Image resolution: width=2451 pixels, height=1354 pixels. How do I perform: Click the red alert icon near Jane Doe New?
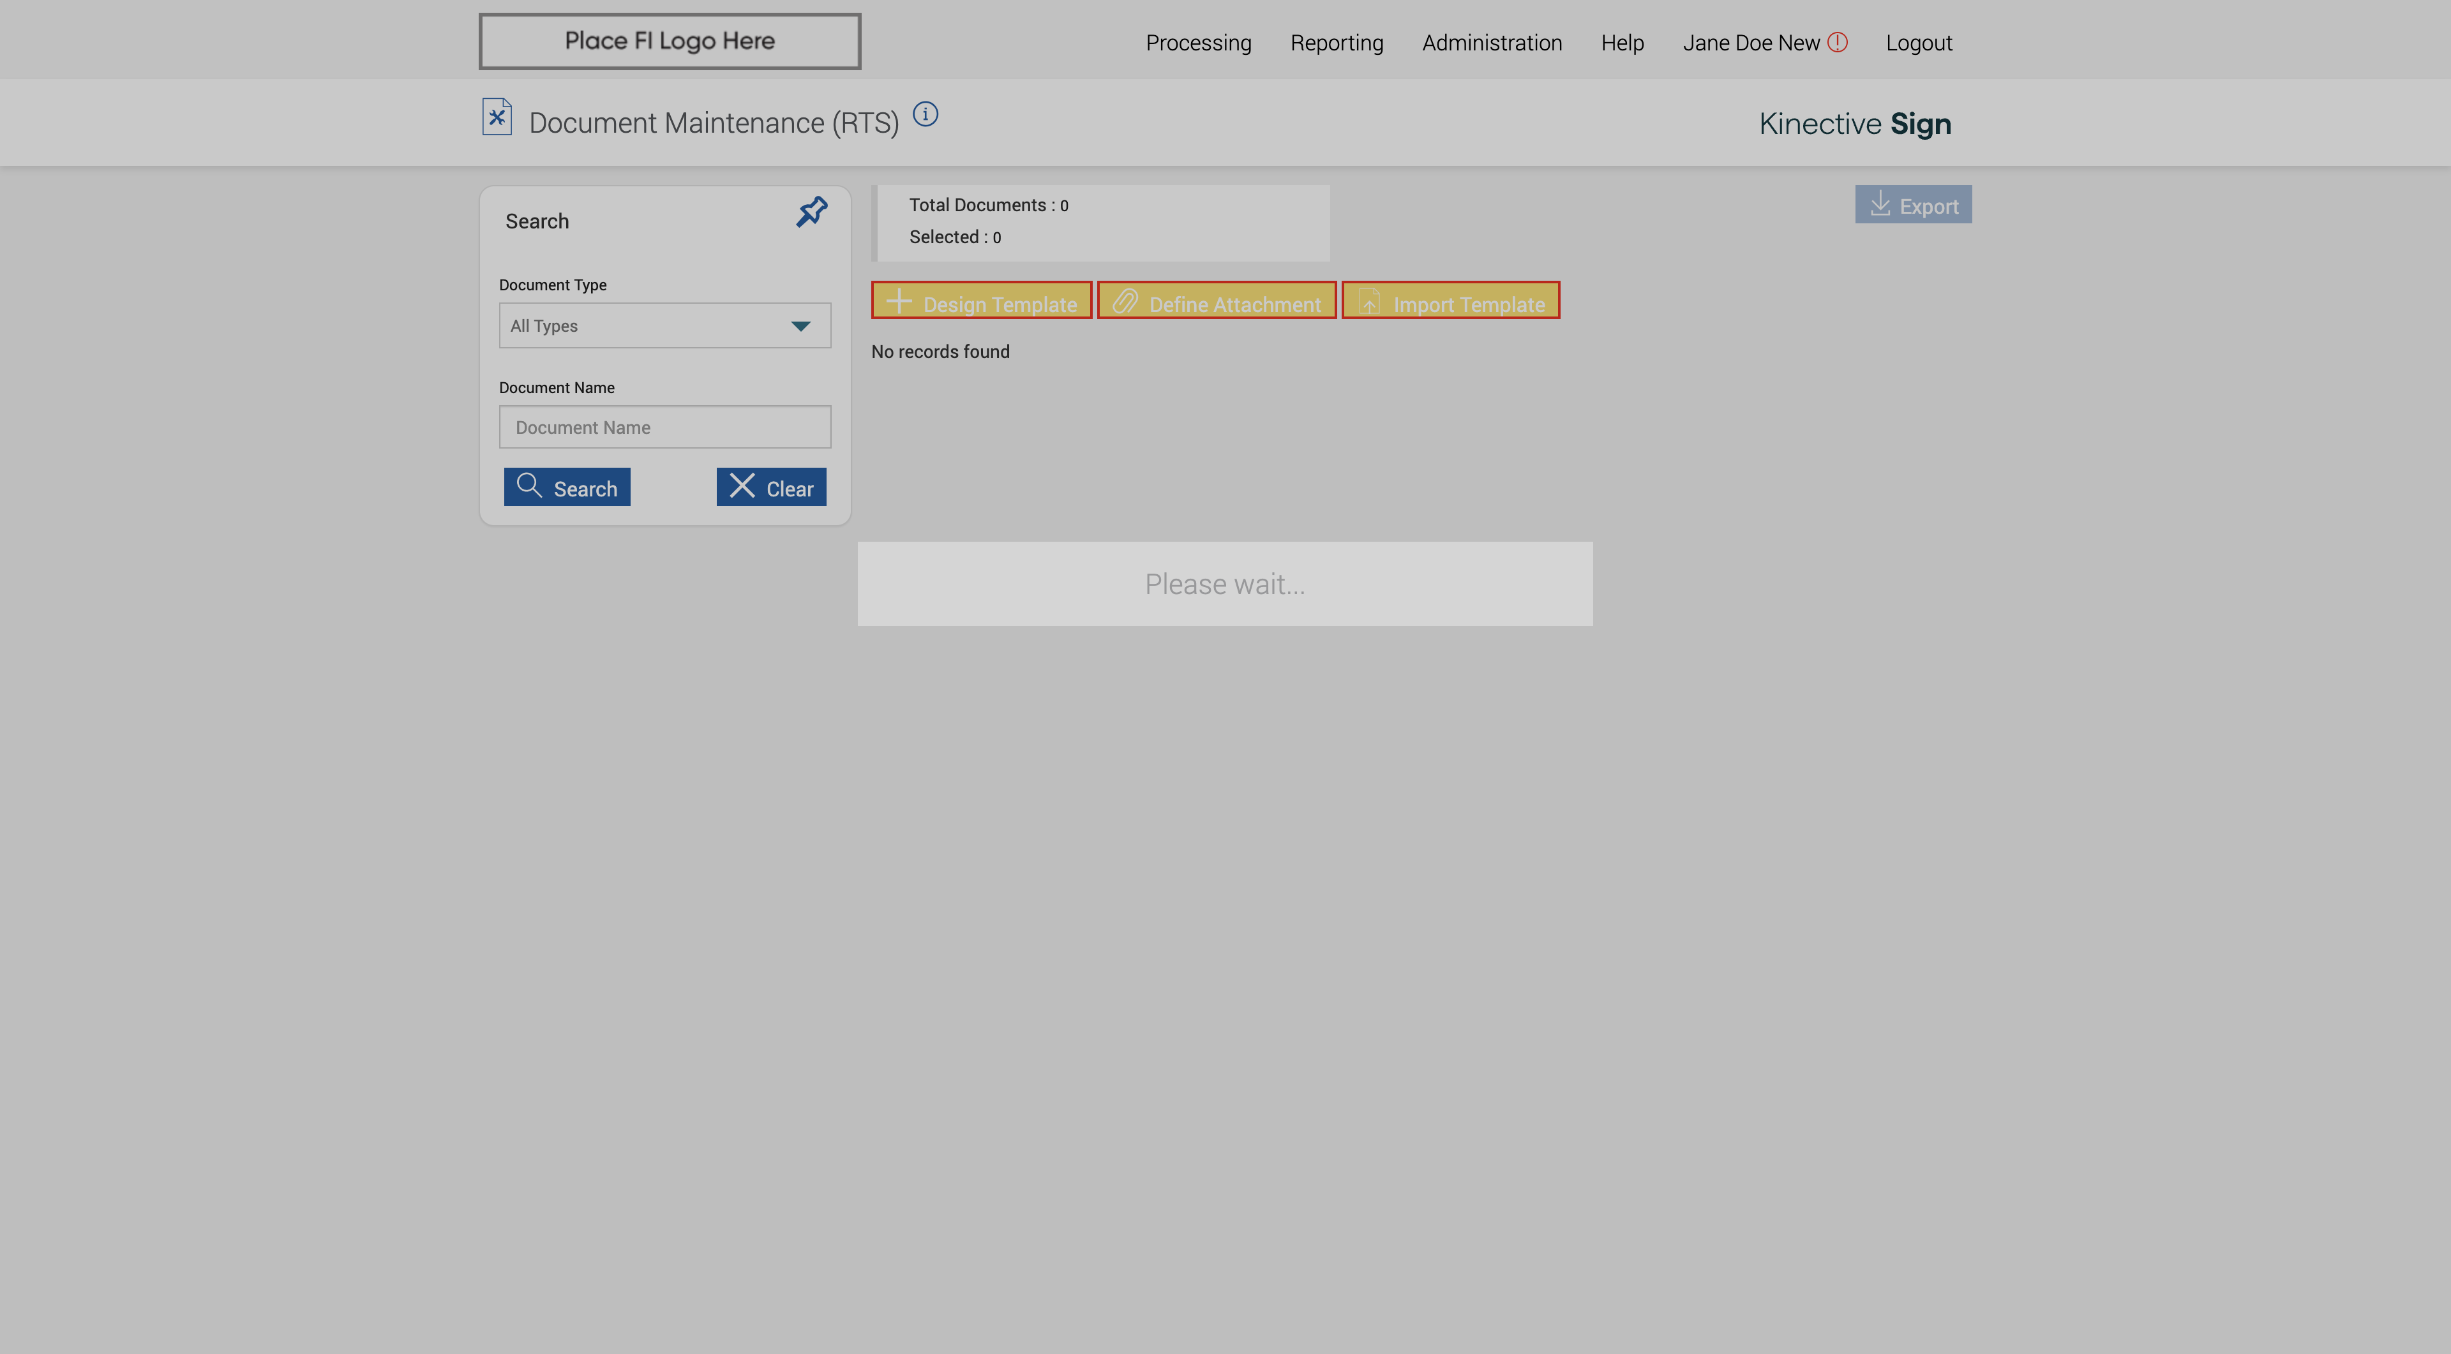coord(1838,42)
